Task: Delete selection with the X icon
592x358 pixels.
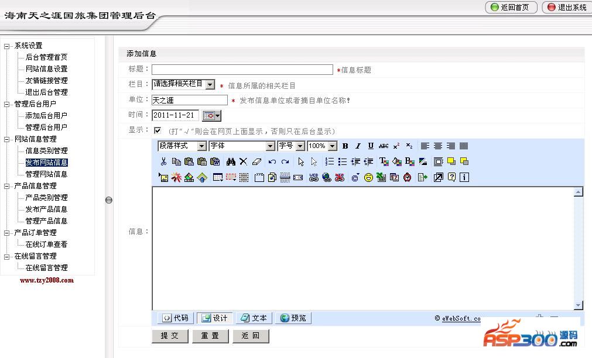Action: (244, 161)
